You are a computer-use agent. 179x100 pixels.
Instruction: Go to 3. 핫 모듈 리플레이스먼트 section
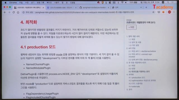pyautogui.click(x=136, y=62)
